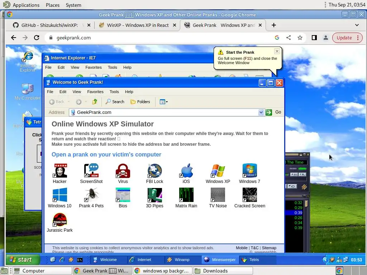Launch the Virus prank icon
Image resolution: width=367 pixels, height=275 pixels.
[x=123, y=174]
